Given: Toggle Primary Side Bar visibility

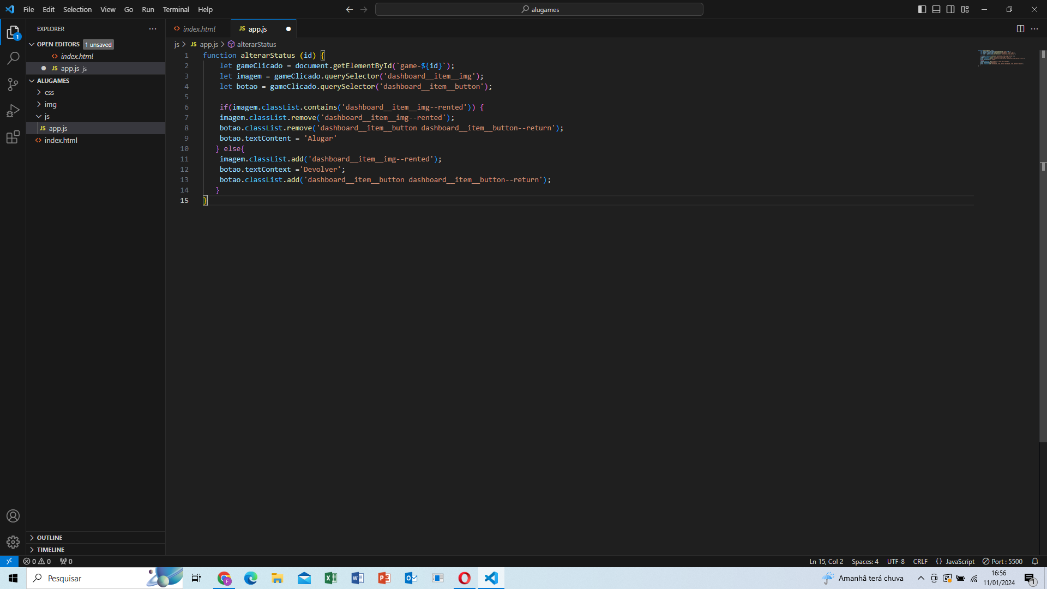Looking at the screenshot, I should pos(922,9).
